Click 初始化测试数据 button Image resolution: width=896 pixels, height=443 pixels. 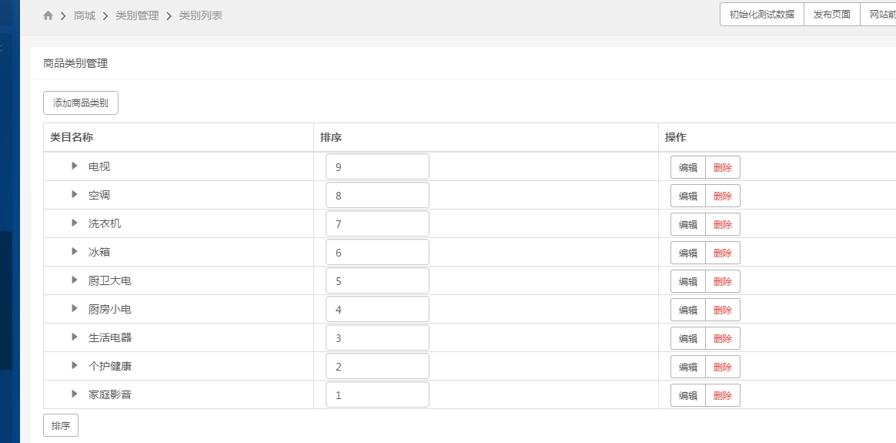tap(762, 15)
